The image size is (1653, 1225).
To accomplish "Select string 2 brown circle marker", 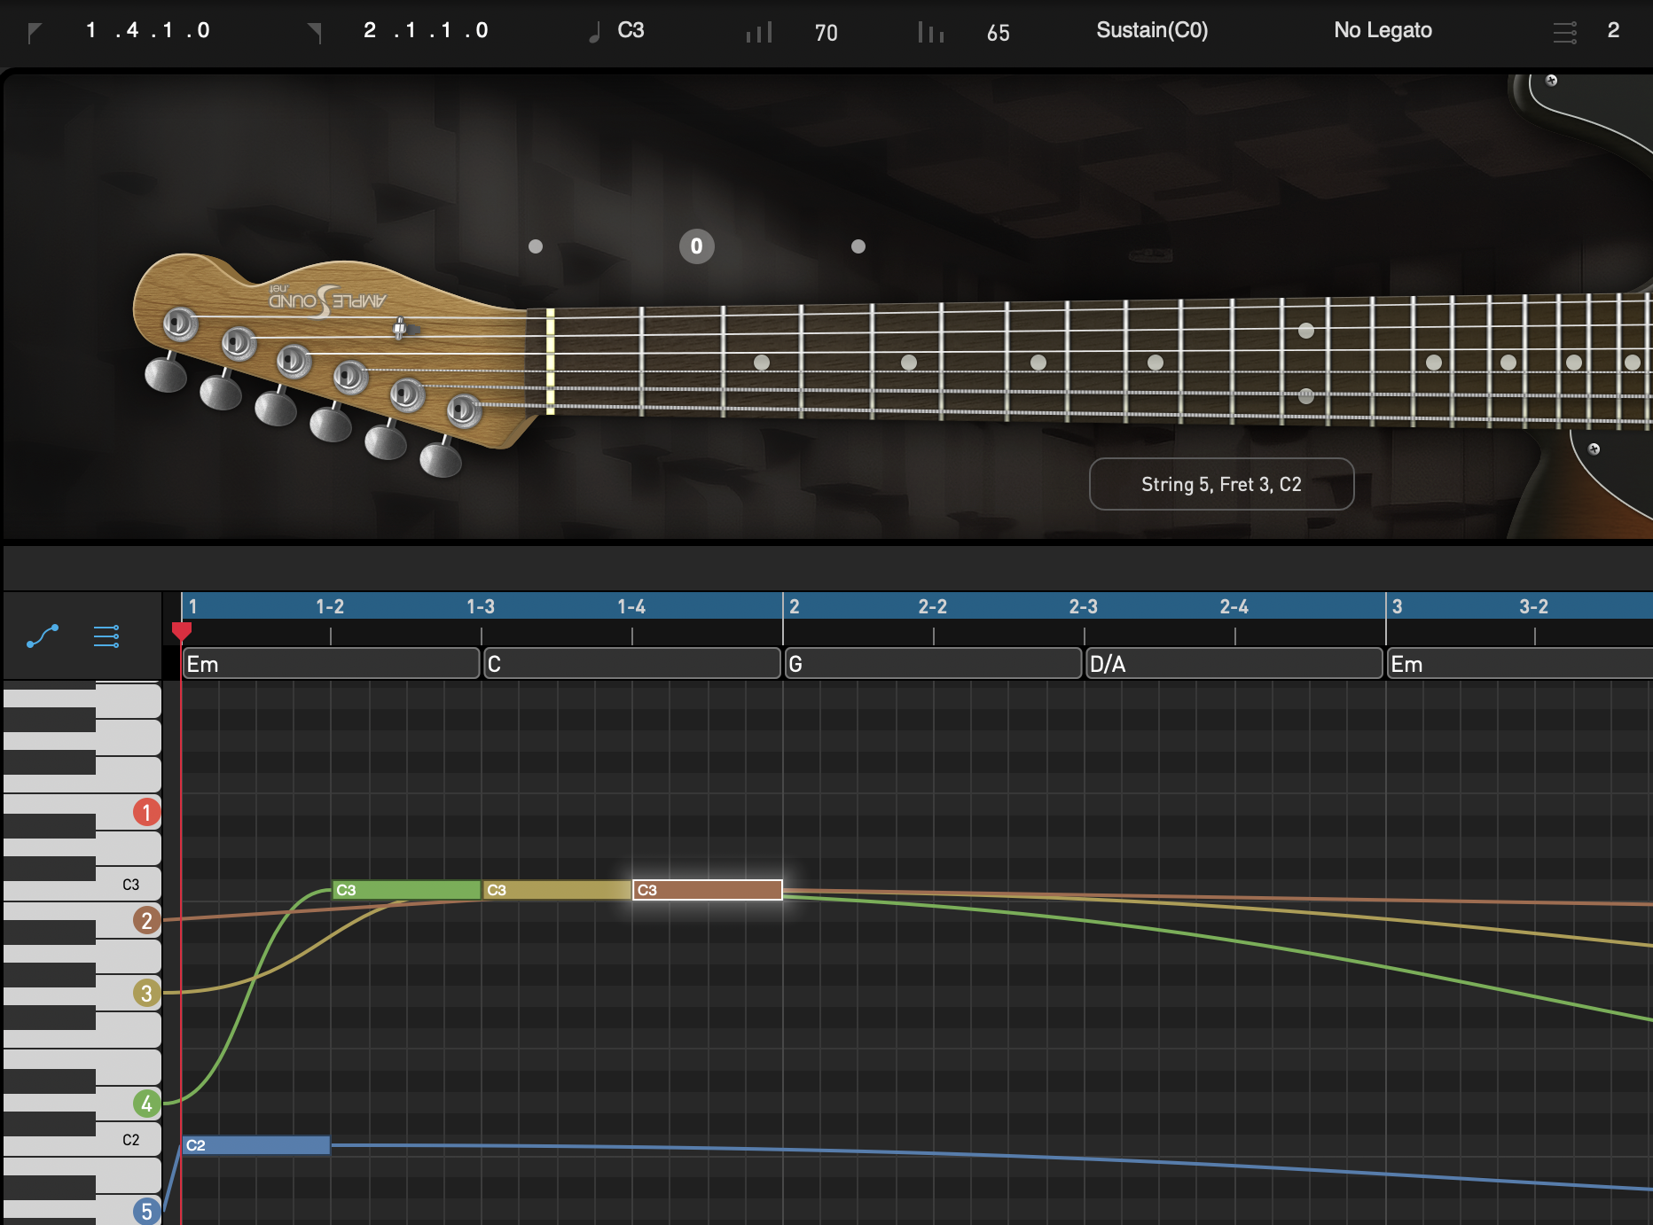I will coord(146,920).
